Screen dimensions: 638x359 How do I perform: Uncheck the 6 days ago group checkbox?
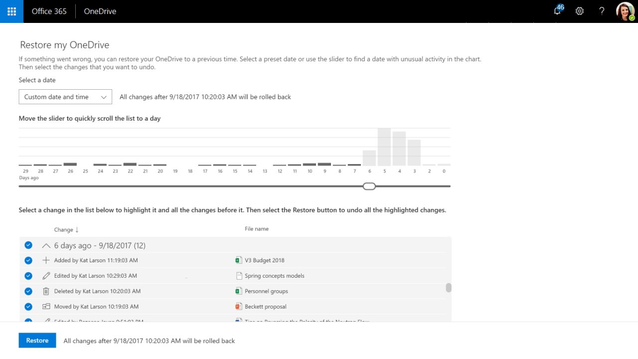[28, 245]
